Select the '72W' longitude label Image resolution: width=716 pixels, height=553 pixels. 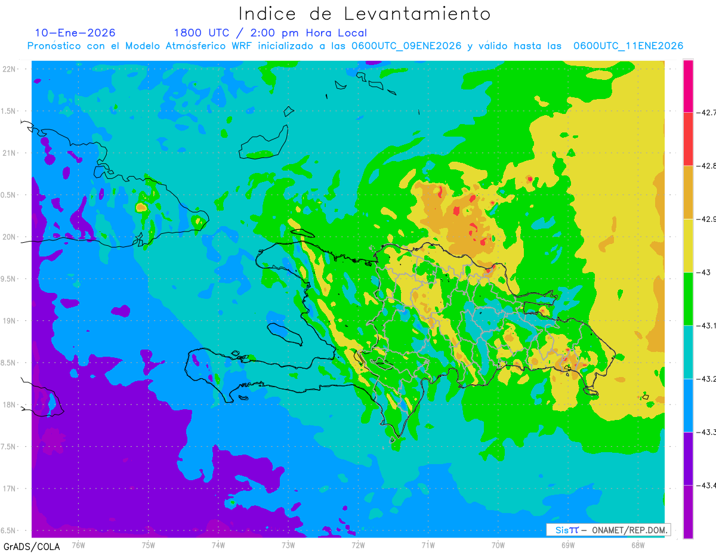pyautogui.click(x=358, y=545)
